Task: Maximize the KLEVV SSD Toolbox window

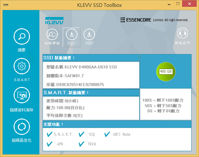Action: coord(178,4)
